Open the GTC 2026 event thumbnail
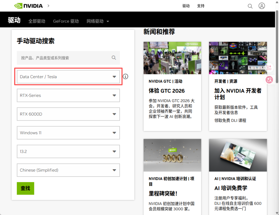Screen dimensions: 279x215 (172, 58)
